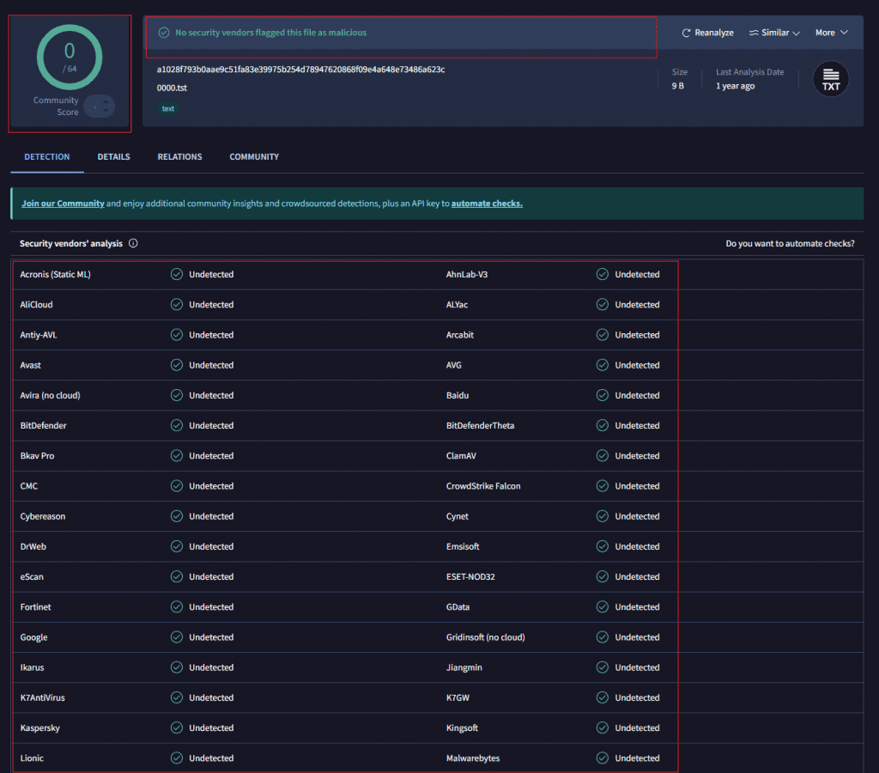Click 'Do you want to automate checks?'
This screenshot has width=879, height=773.
click(x=791, y=243)
